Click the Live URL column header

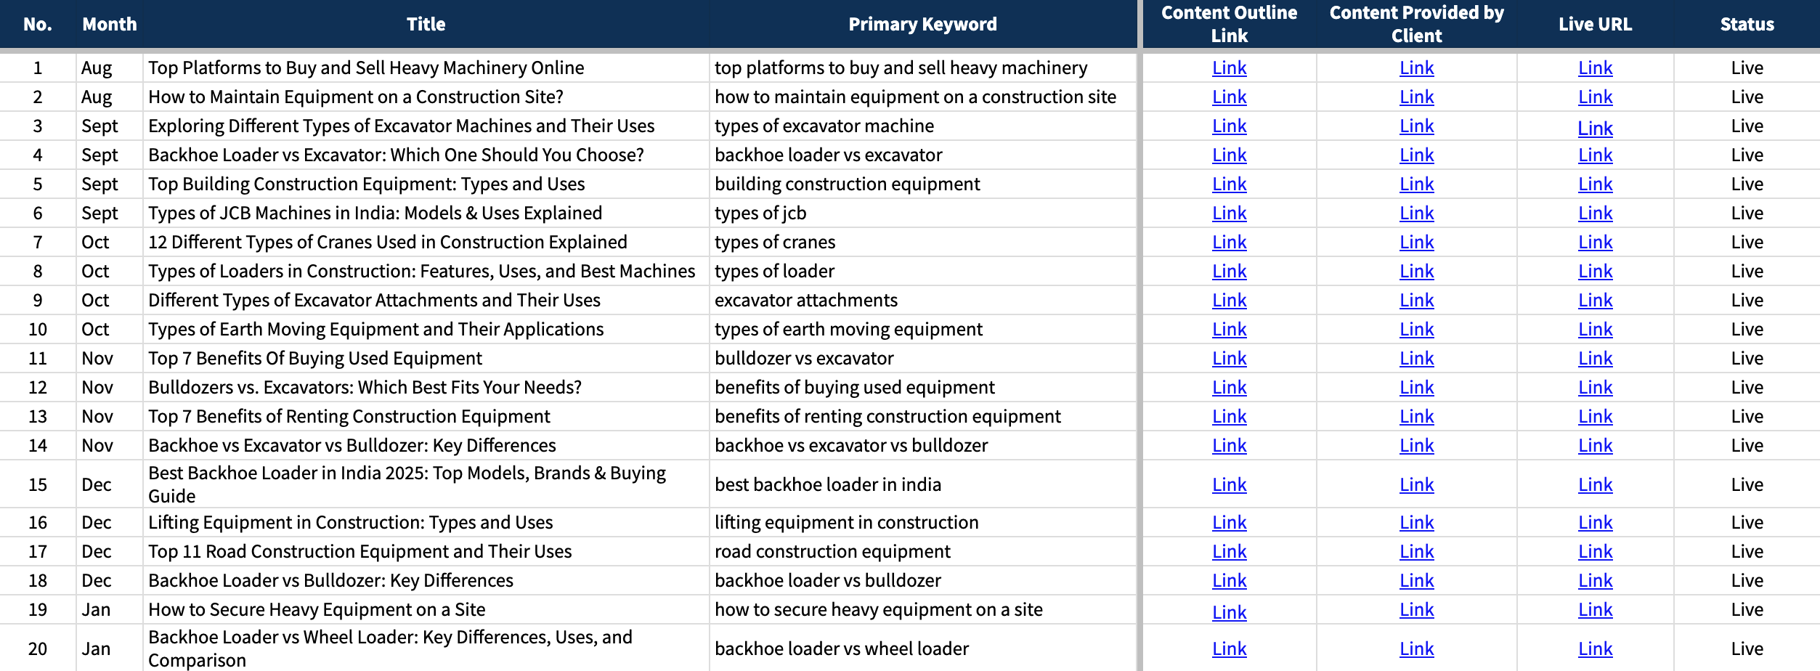(x=1595, y=24)
